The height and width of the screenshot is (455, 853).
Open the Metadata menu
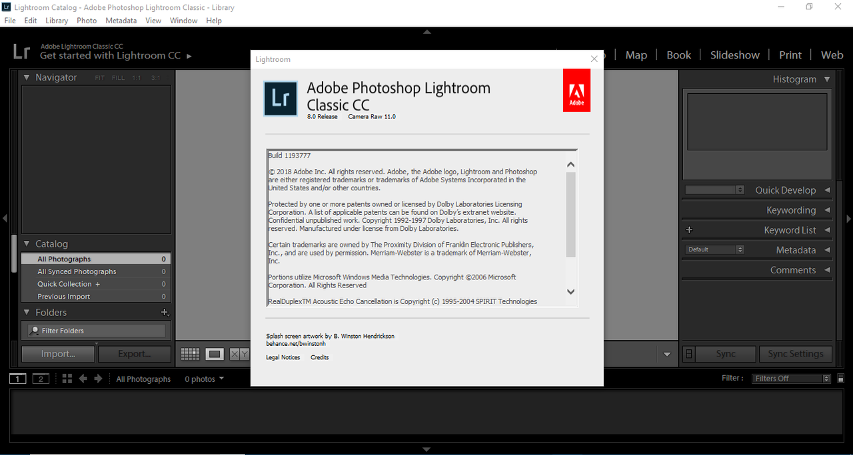click(x=121, y=21)
